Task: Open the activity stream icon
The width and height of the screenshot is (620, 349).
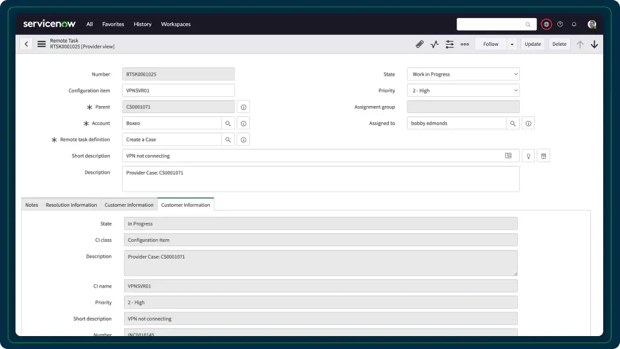Action: click(435, 45)
